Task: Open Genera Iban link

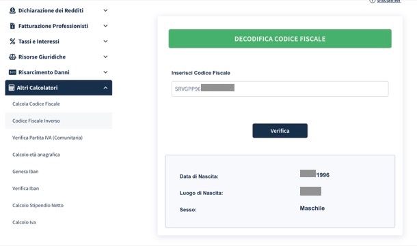Action: click(25, 172)
